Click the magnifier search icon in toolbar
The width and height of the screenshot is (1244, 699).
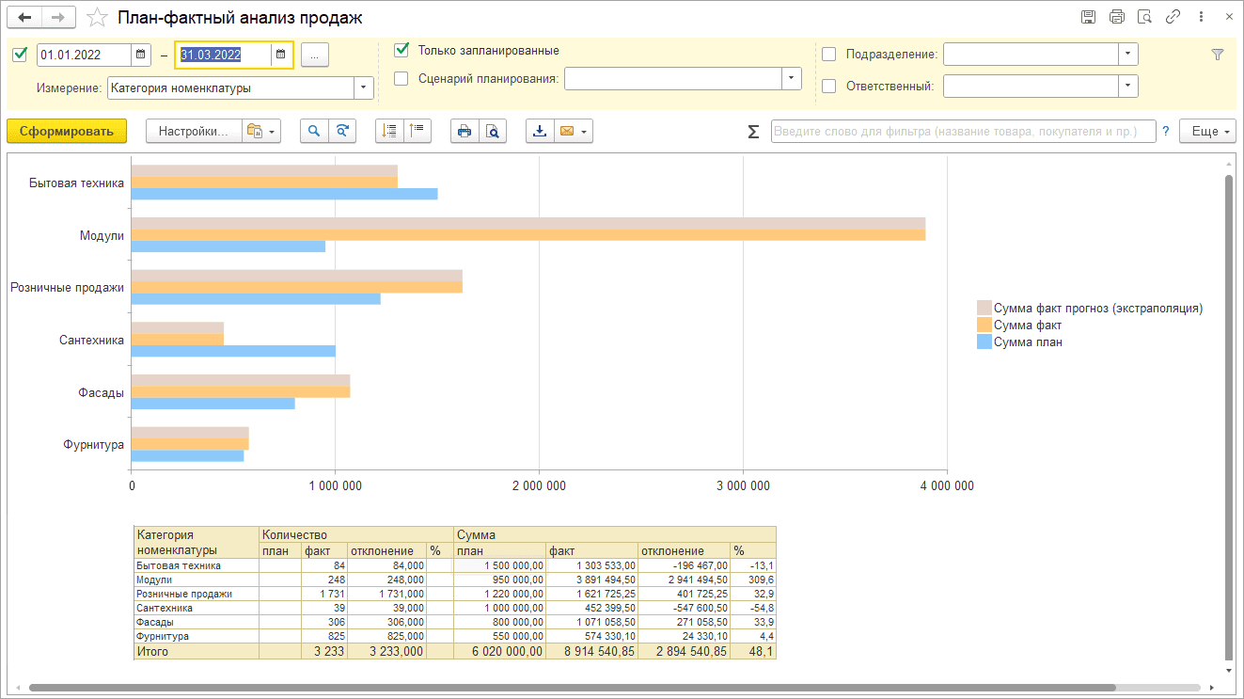coord(315,132)
